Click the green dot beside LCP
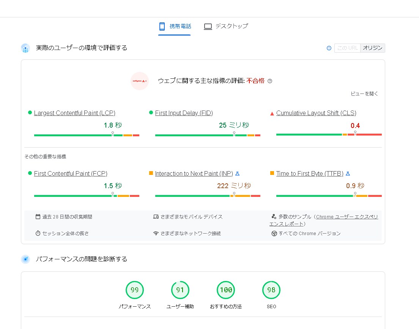This screenshot has height=329, width=419. (x=30, y=112)
